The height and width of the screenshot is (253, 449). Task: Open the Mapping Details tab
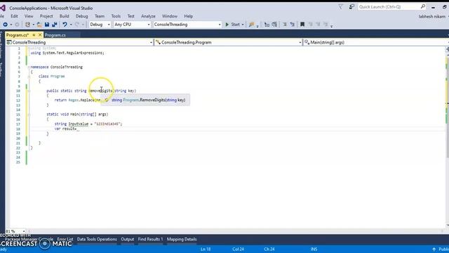coord(182,239)
